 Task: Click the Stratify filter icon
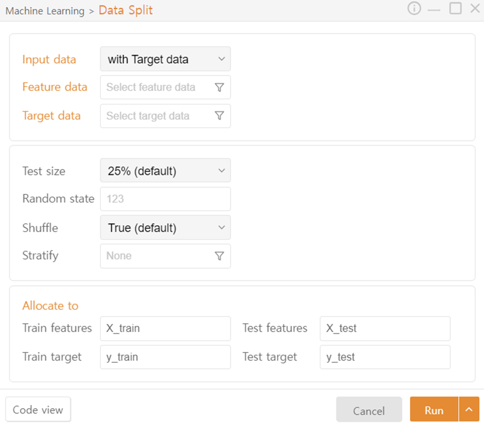[x=219, y=256]
